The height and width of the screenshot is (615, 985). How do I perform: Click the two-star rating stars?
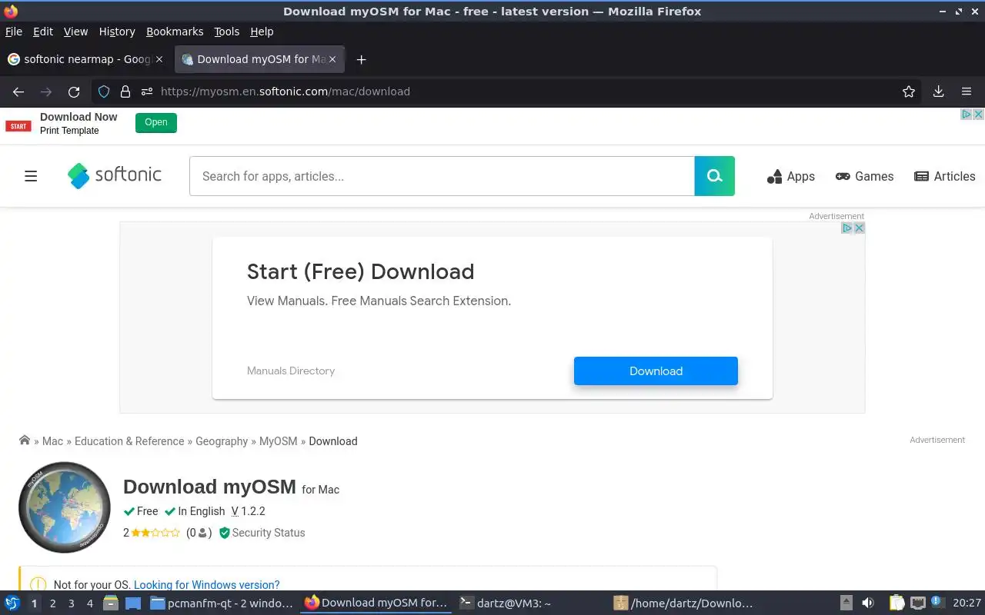[155, 533]
